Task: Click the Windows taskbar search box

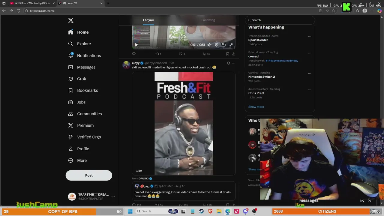Action: coord(157,211)
